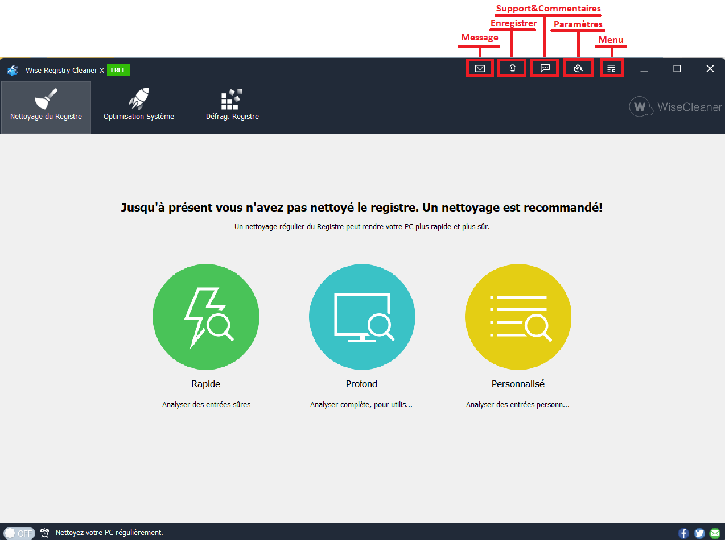Start the Personnalisé scan yellow list icon
The height and width of the screenshot is (543, 725).
point(518,317)
